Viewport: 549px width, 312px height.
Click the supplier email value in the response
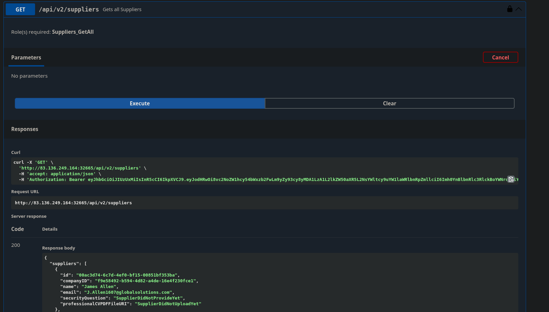click(x=128, y=292)
